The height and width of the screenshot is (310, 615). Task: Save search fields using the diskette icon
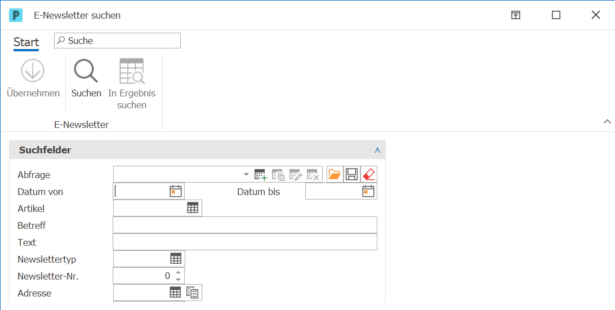(x=351, y=174)
